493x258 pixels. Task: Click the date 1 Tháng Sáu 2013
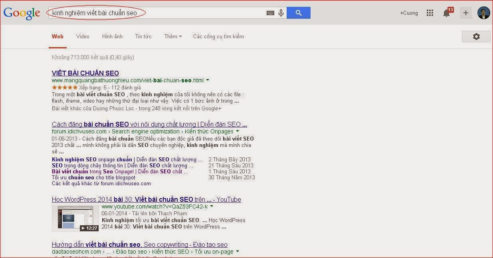pyautogui.click(x=230, y=171)
